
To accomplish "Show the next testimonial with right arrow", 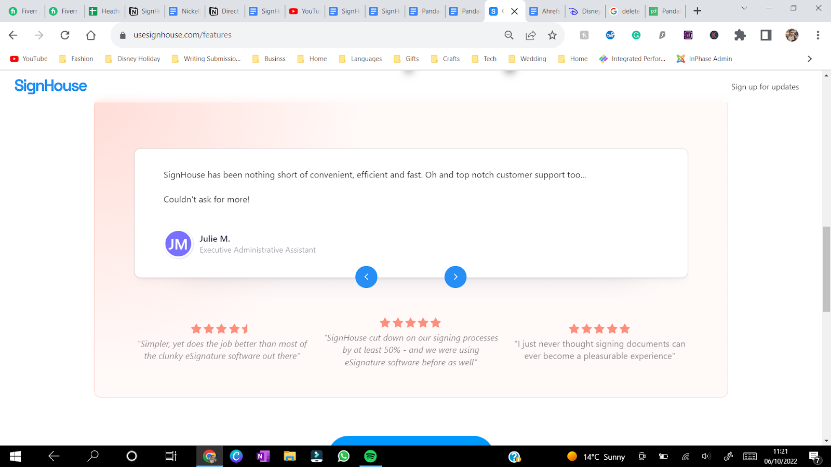I will point(455,277).
